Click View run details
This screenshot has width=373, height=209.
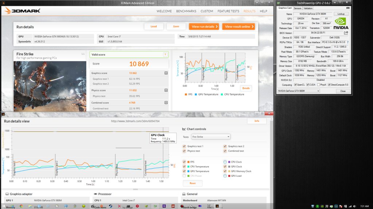pos(205,26)
